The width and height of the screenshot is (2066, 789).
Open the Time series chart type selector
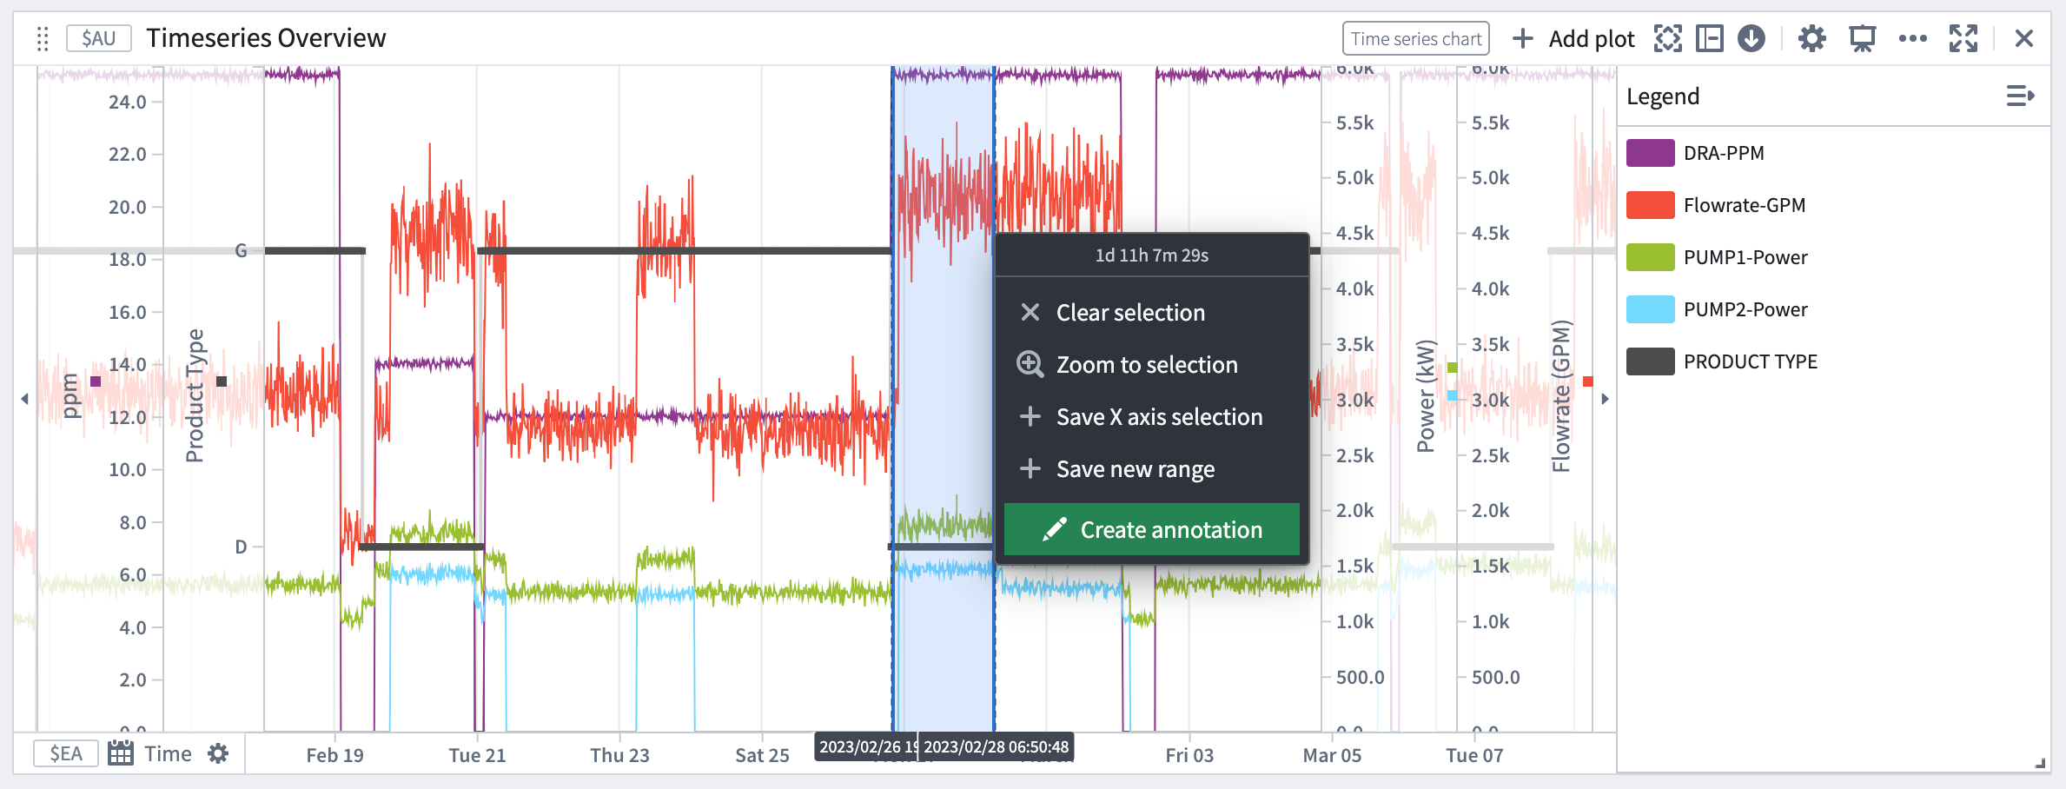(1415, 39)
